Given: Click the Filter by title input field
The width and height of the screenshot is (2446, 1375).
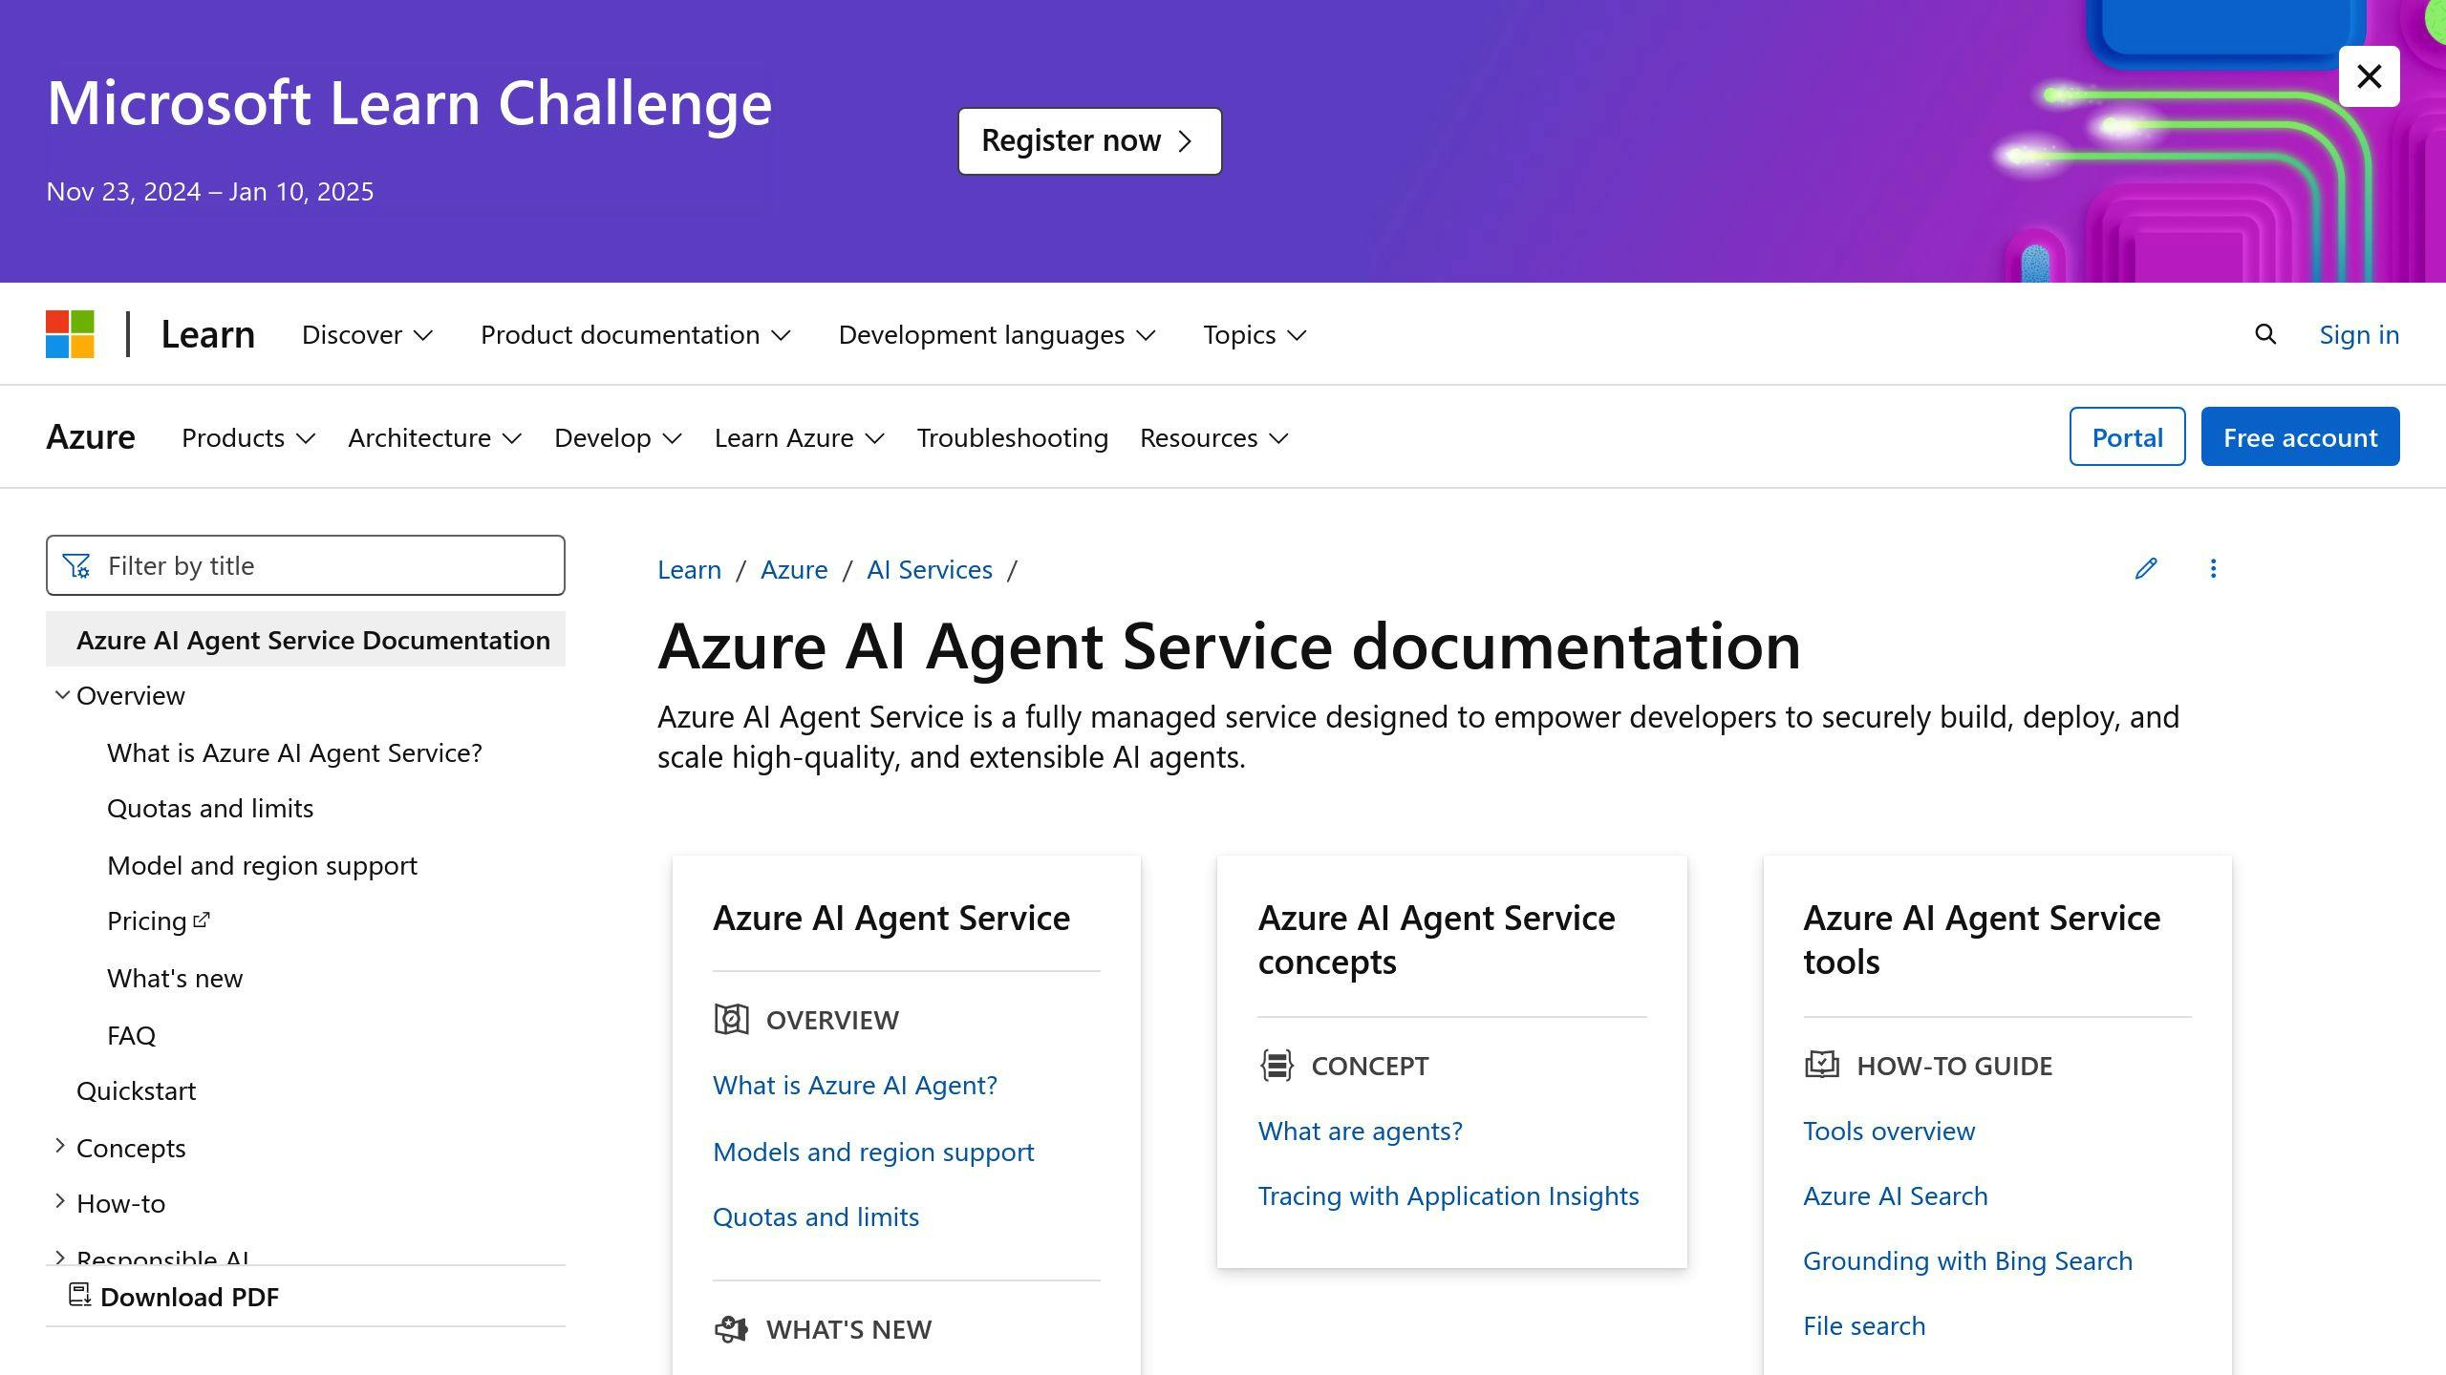Looking at the screenshot, I should tap(306, 564).
